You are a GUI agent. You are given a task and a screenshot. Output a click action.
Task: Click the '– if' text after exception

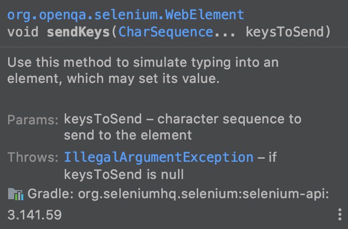[x=267, y=157]
